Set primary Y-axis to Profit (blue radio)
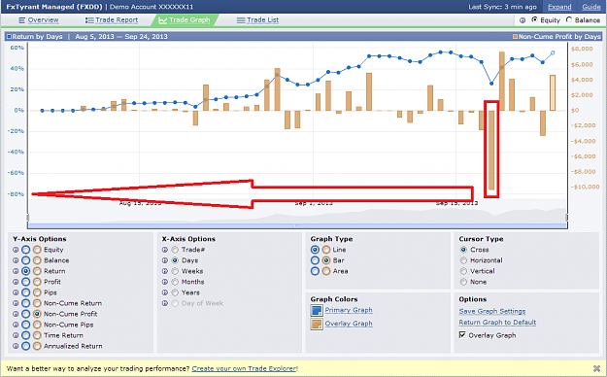The height and width of the screenshot is (377, 607). point(26,282)
